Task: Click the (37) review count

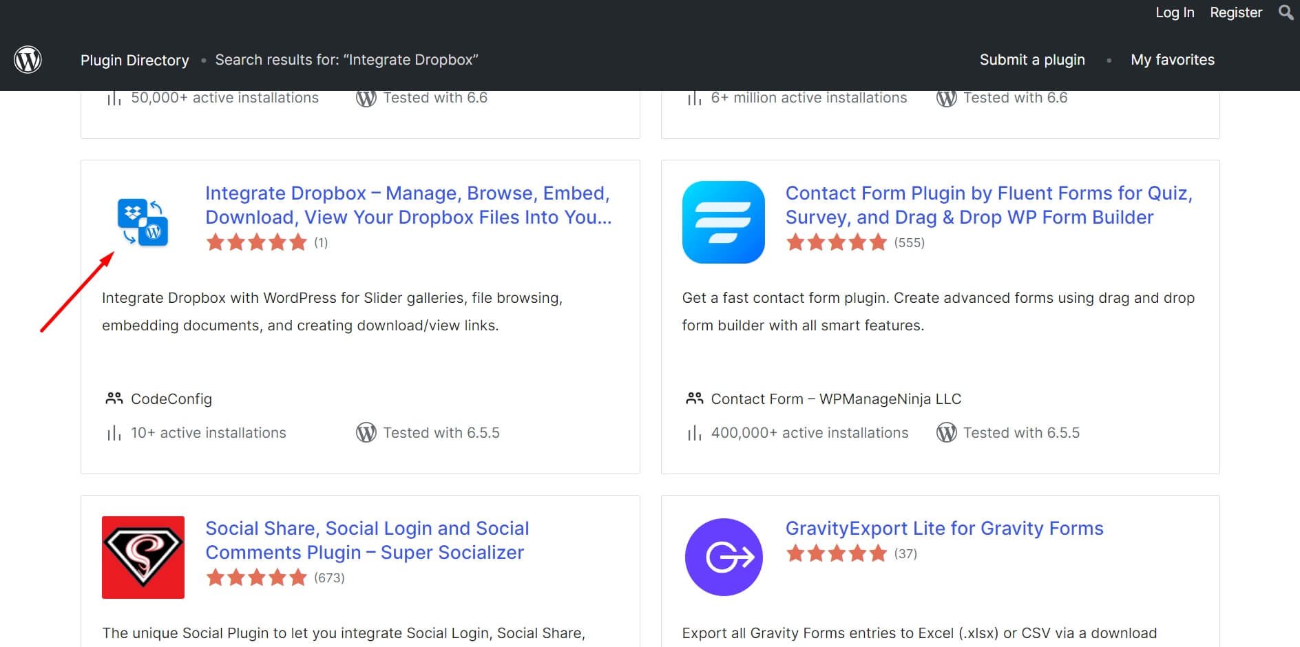Action: [x=905, y=553]
